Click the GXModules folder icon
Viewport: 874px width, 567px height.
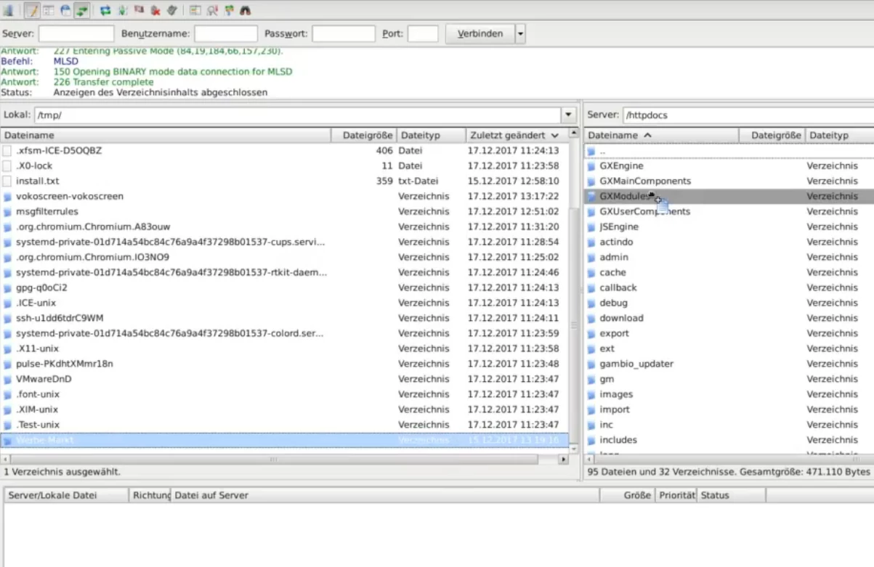[x=591, y=196]
